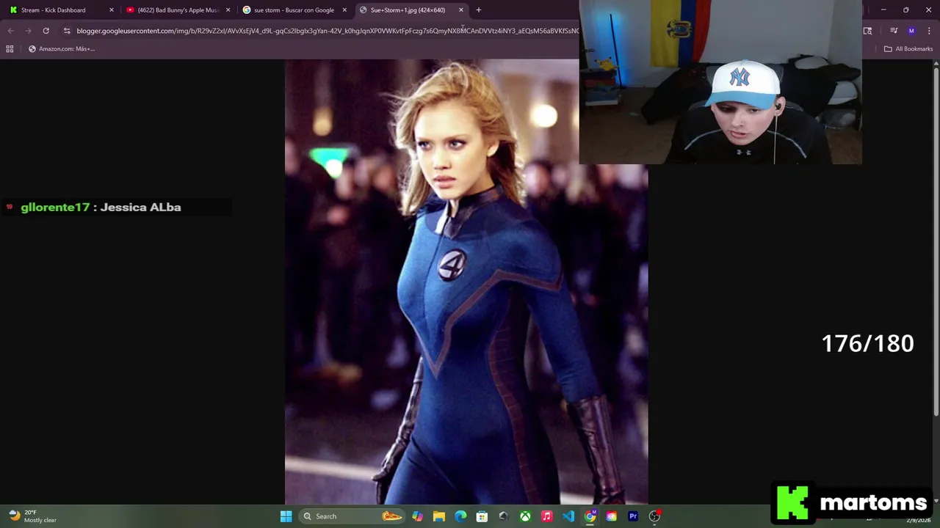Screen dimensions: 940x528
Task: Close the Sue+Storm+1.jpg tab
Action: pyautogui.click(x=461, y=10)
